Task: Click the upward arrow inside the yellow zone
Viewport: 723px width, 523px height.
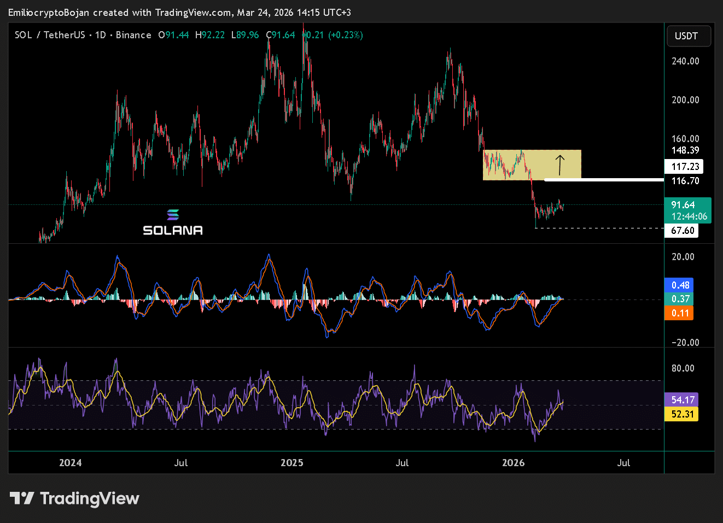Action: pyautogui.click(x=560, y=164)
